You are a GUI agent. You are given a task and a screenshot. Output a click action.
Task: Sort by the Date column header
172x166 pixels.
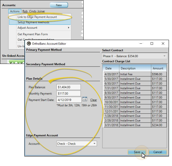[111, 68]
